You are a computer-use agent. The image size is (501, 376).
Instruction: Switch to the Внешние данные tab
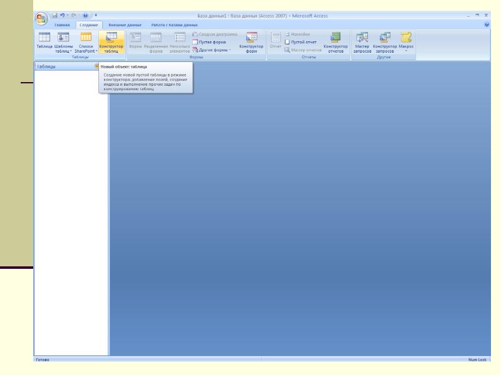[122, 24]
